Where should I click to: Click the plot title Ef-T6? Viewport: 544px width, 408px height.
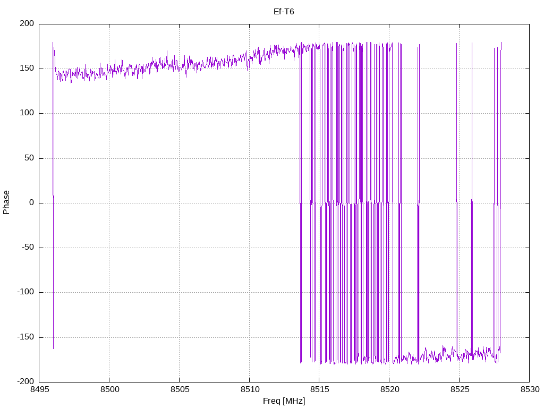tap(283, 11)
